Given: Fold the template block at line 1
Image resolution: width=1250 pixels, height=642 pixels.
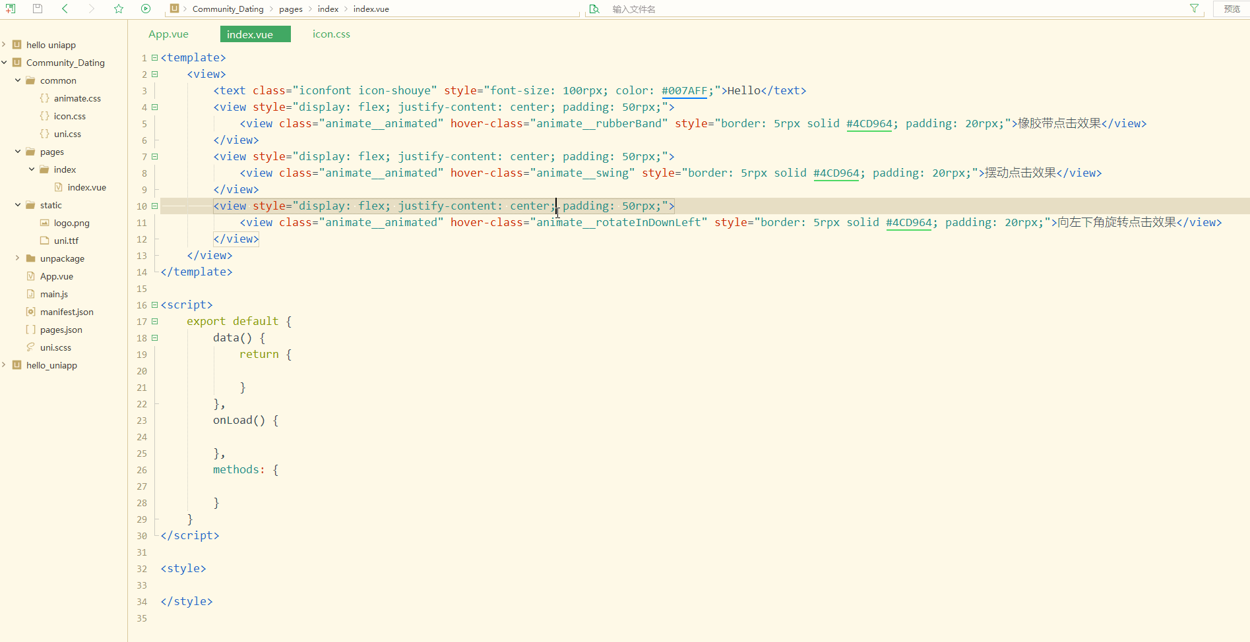Looking at the screenshot, I should pyautogui.click(x=155, y=58).
